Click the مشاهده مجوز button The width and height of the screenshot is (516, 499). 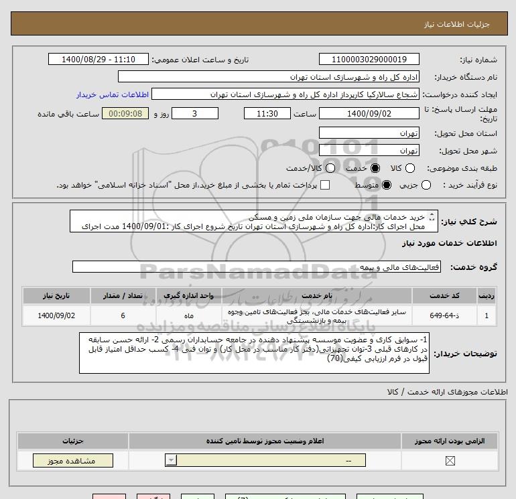point(73,461)
